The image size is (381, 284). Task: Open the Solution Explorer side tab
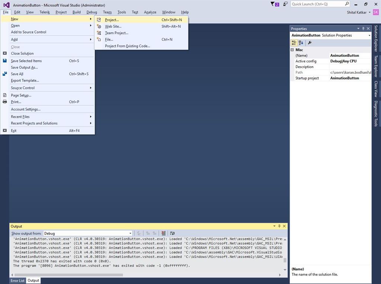[x=376, y=39]
